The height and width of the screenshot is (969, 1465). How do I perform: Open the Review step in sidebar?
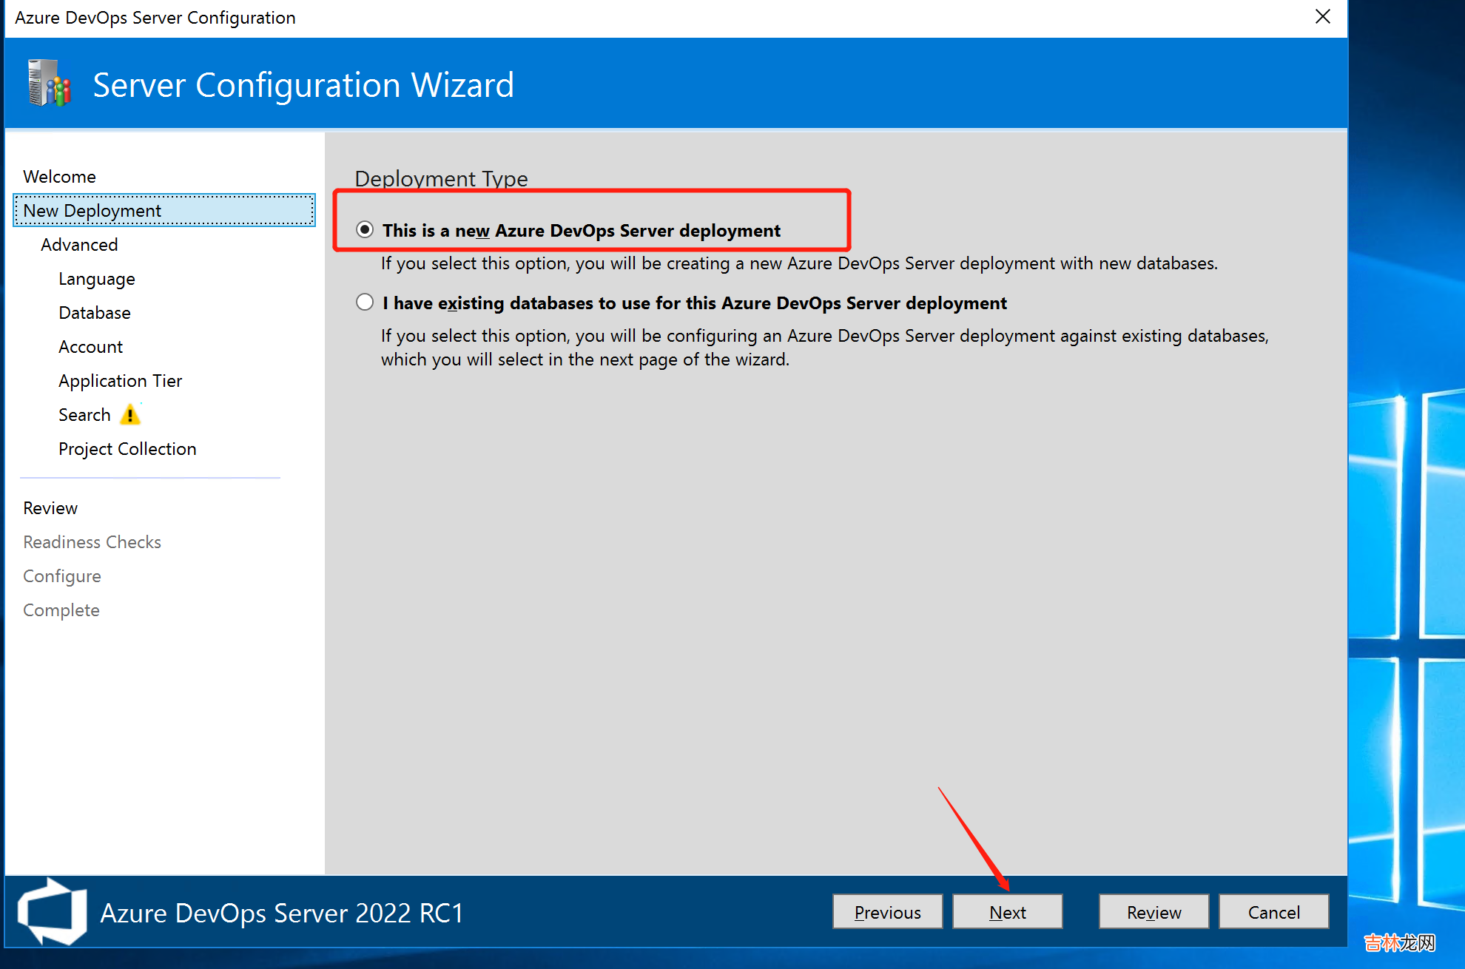coord(50,508)
